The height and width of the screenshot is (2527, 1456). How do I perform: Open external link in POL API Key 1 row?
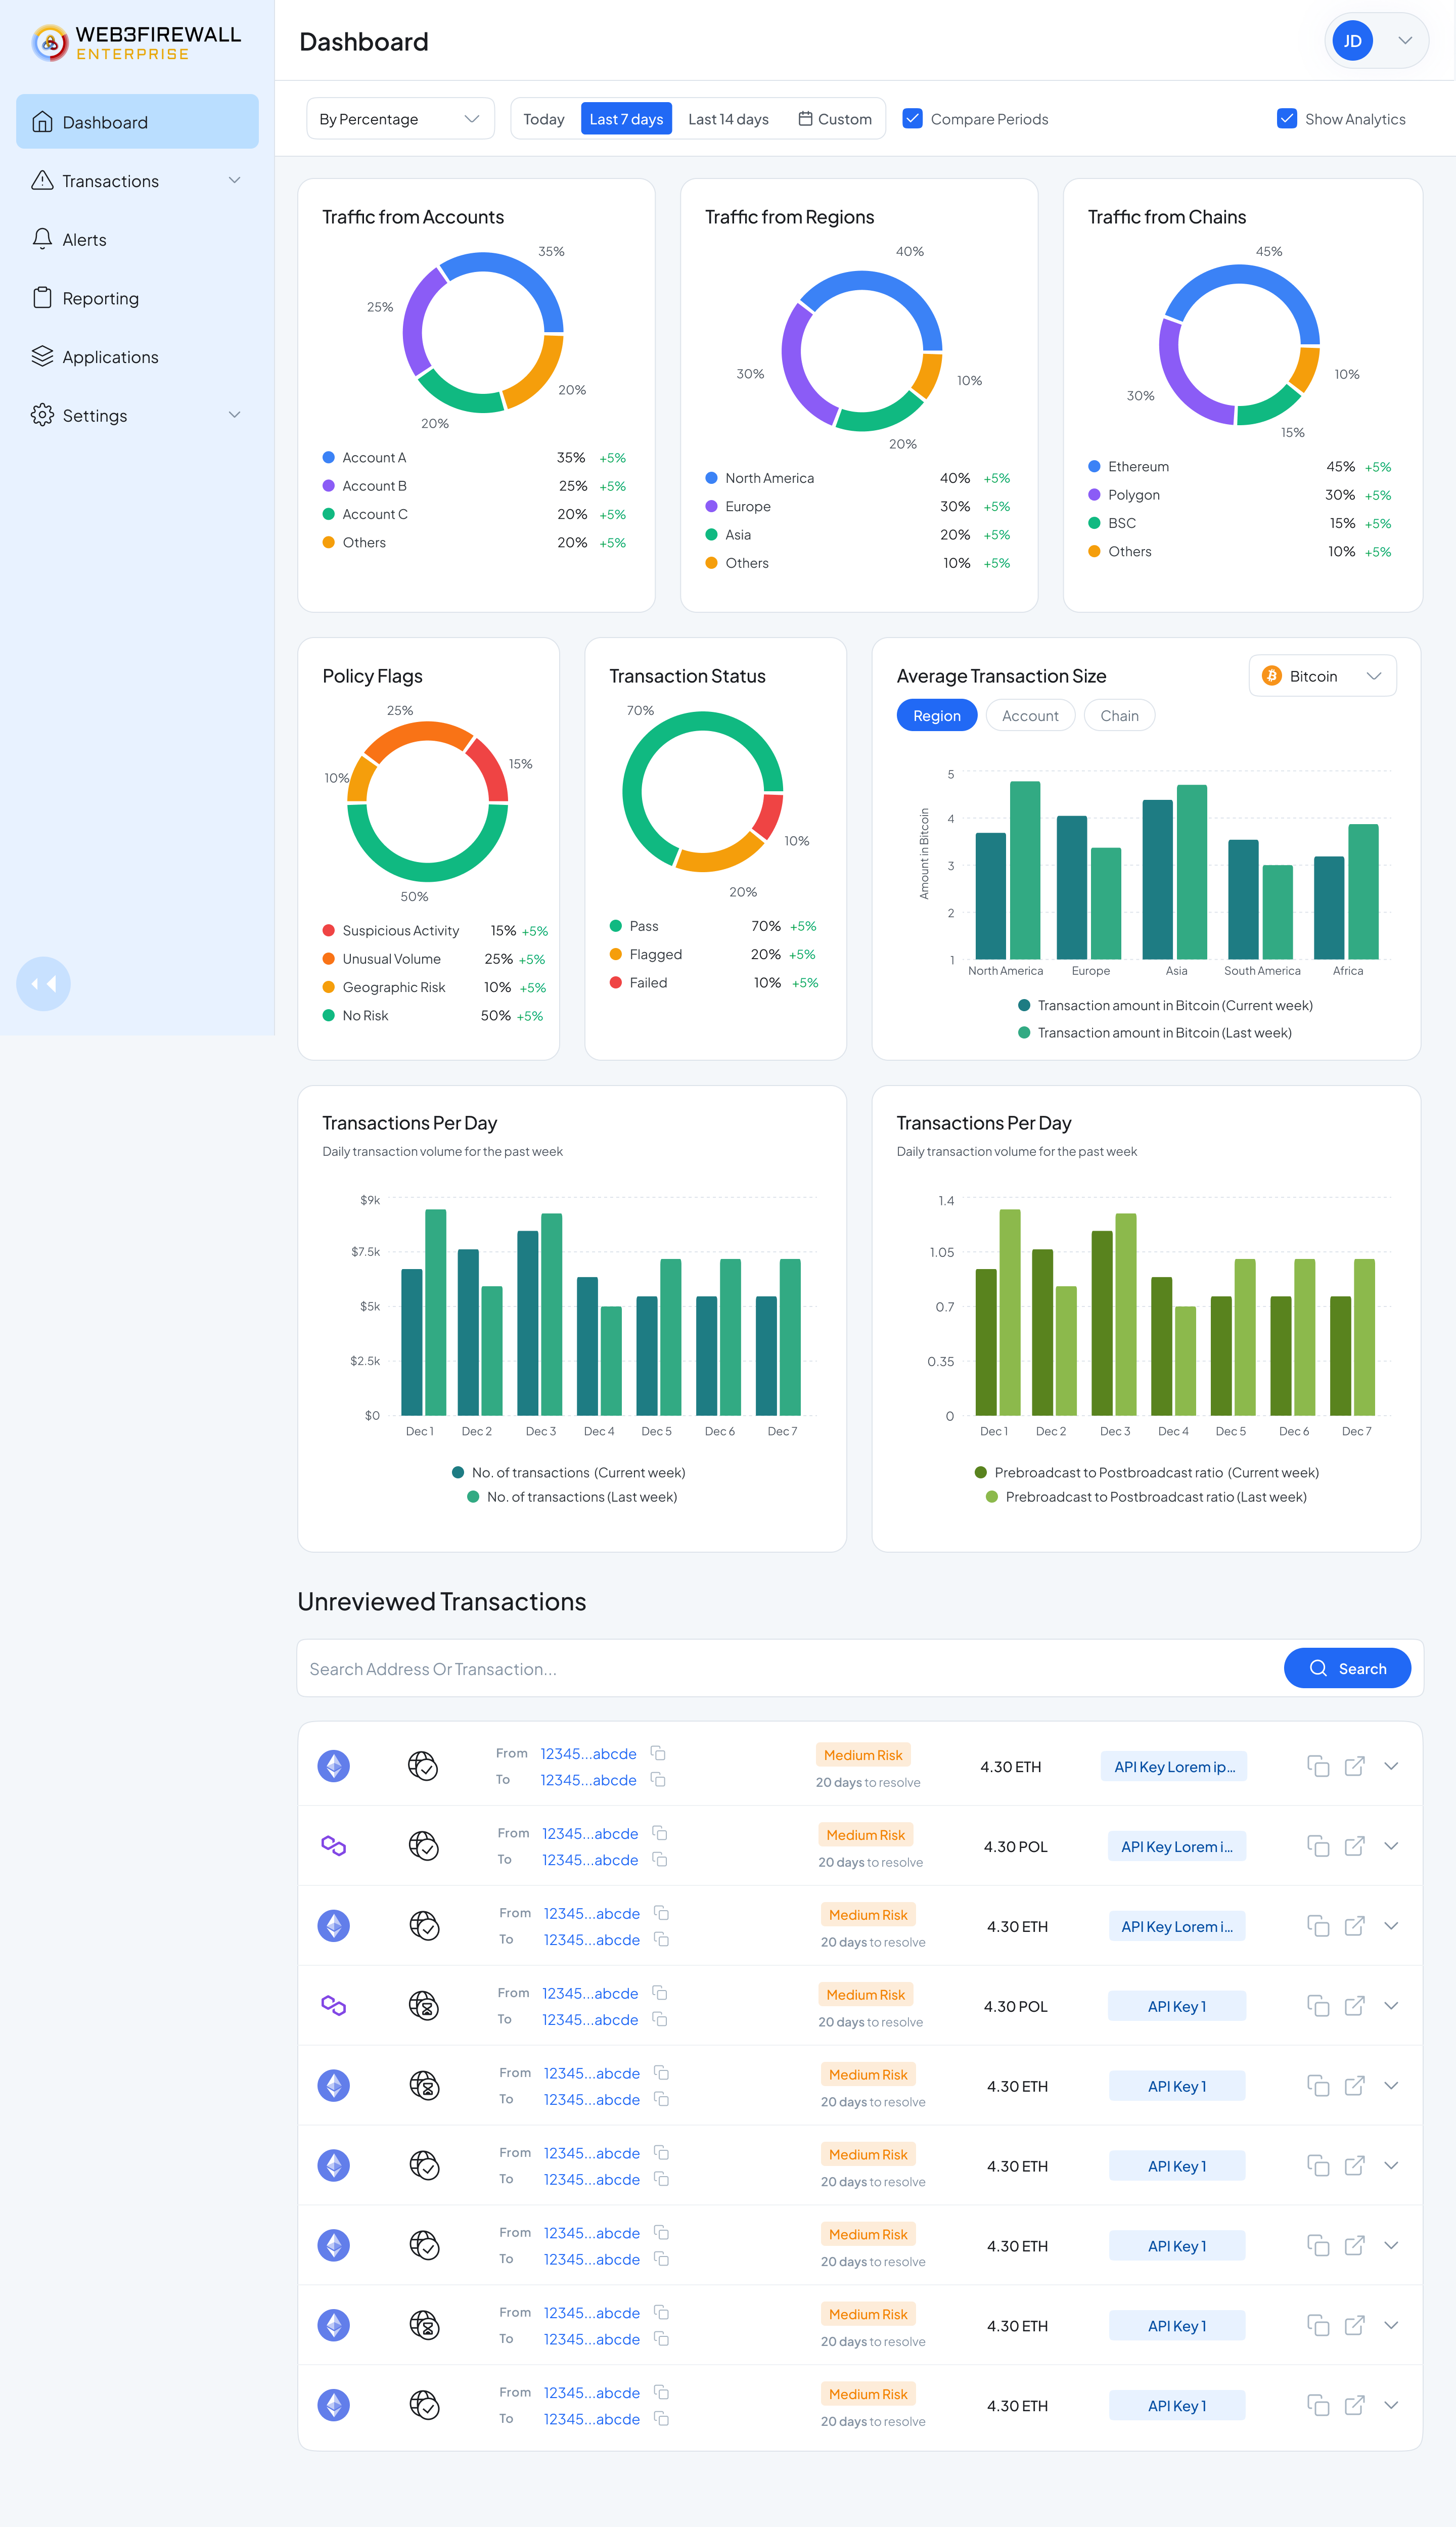pos(1354,2006)
